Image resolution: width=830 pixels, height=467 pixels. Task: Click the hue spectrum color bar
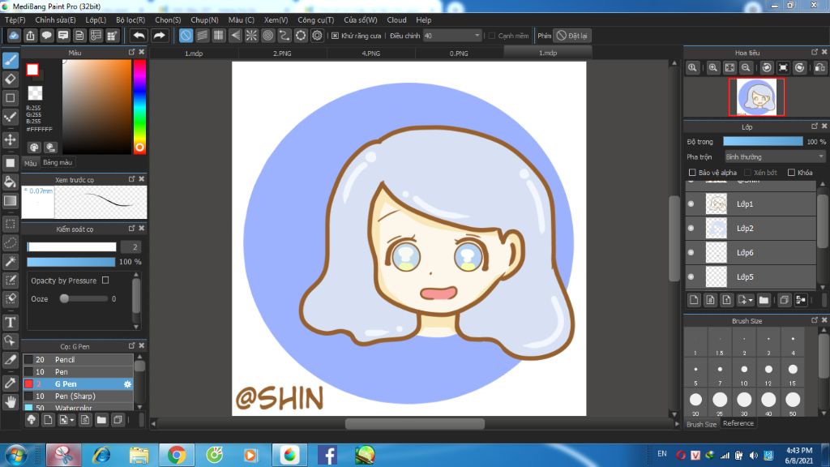(139, 106)
